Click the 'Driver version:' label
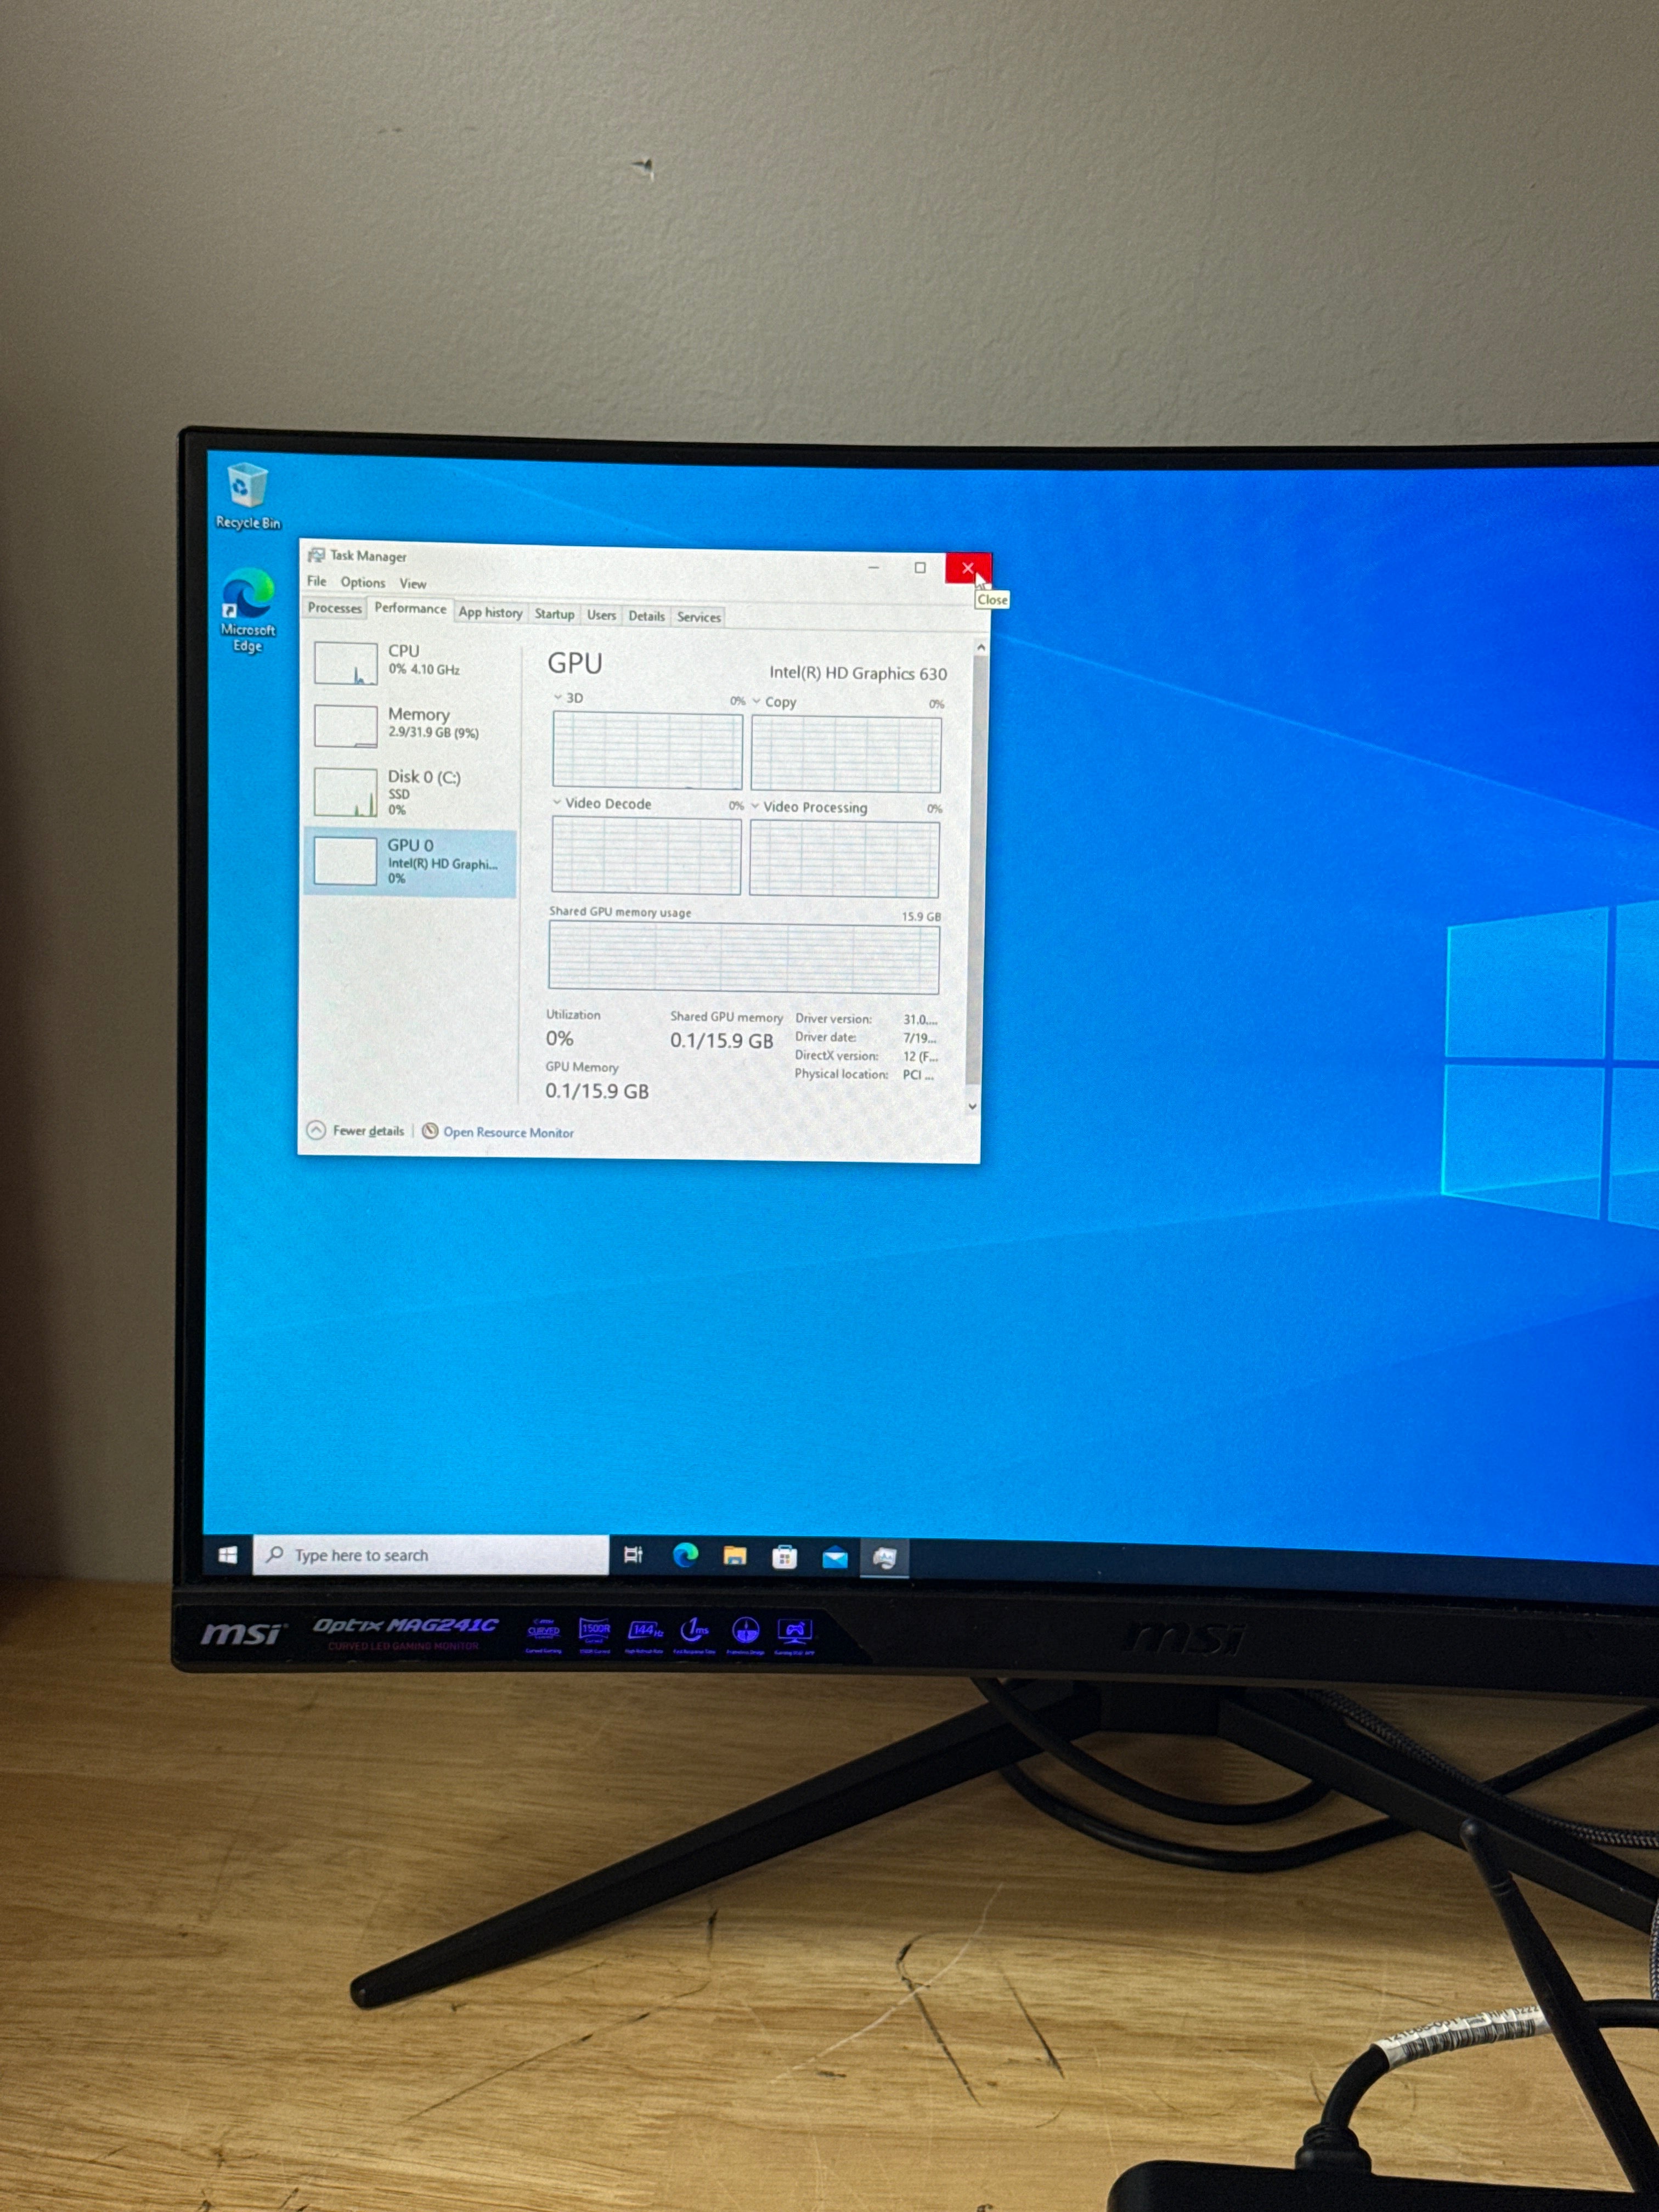The height and width of the screenshot is (2212, 1659). point(833,1019)
